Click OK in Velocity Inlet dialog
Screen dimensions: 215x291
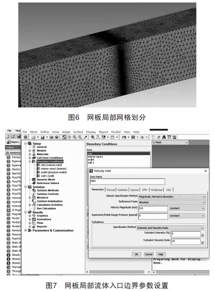[x=137, y=254]
